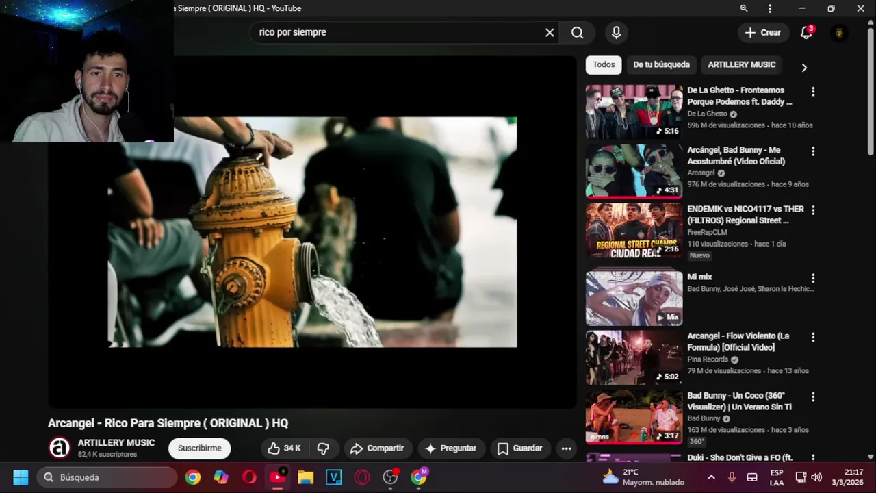Open the tray keyboard layout icon
Image resolution: width=876 pixels, height=493 pixels.
point(752,477)
